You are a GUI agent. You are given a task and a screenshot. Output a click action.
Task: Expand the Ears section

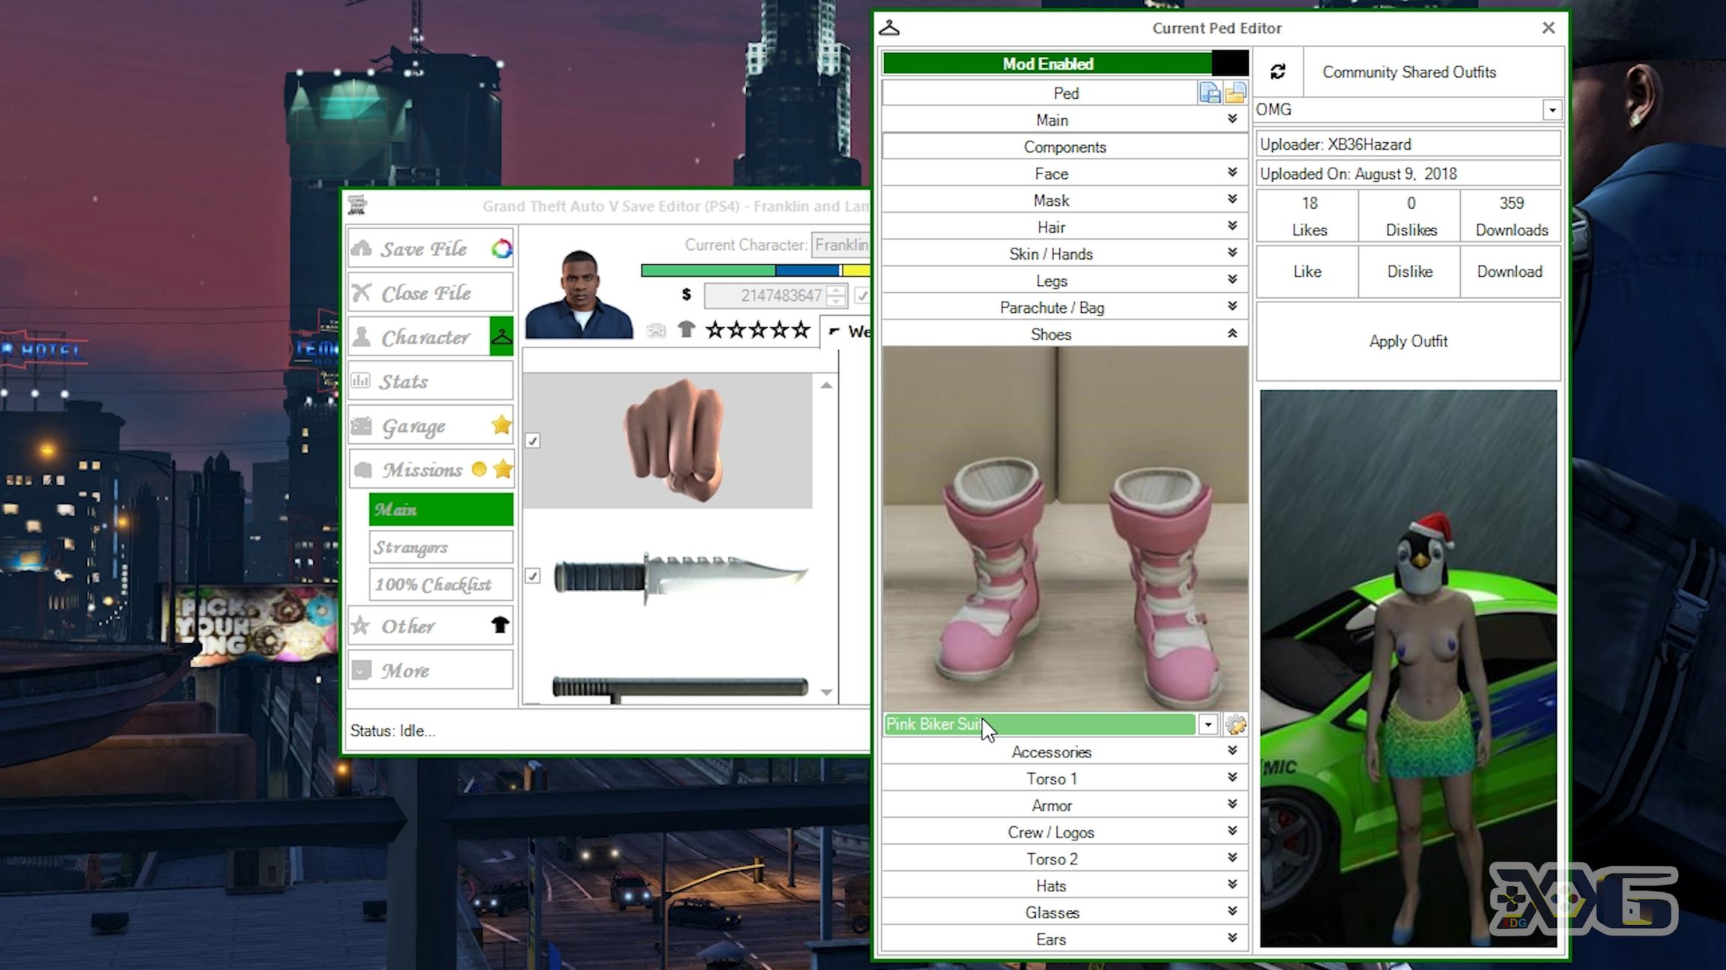pyautogui.click(x=1065, y=939)
